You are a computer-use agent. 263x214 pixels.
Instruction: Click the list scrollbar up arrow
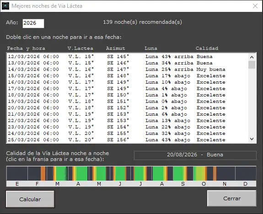click(252, 57)
